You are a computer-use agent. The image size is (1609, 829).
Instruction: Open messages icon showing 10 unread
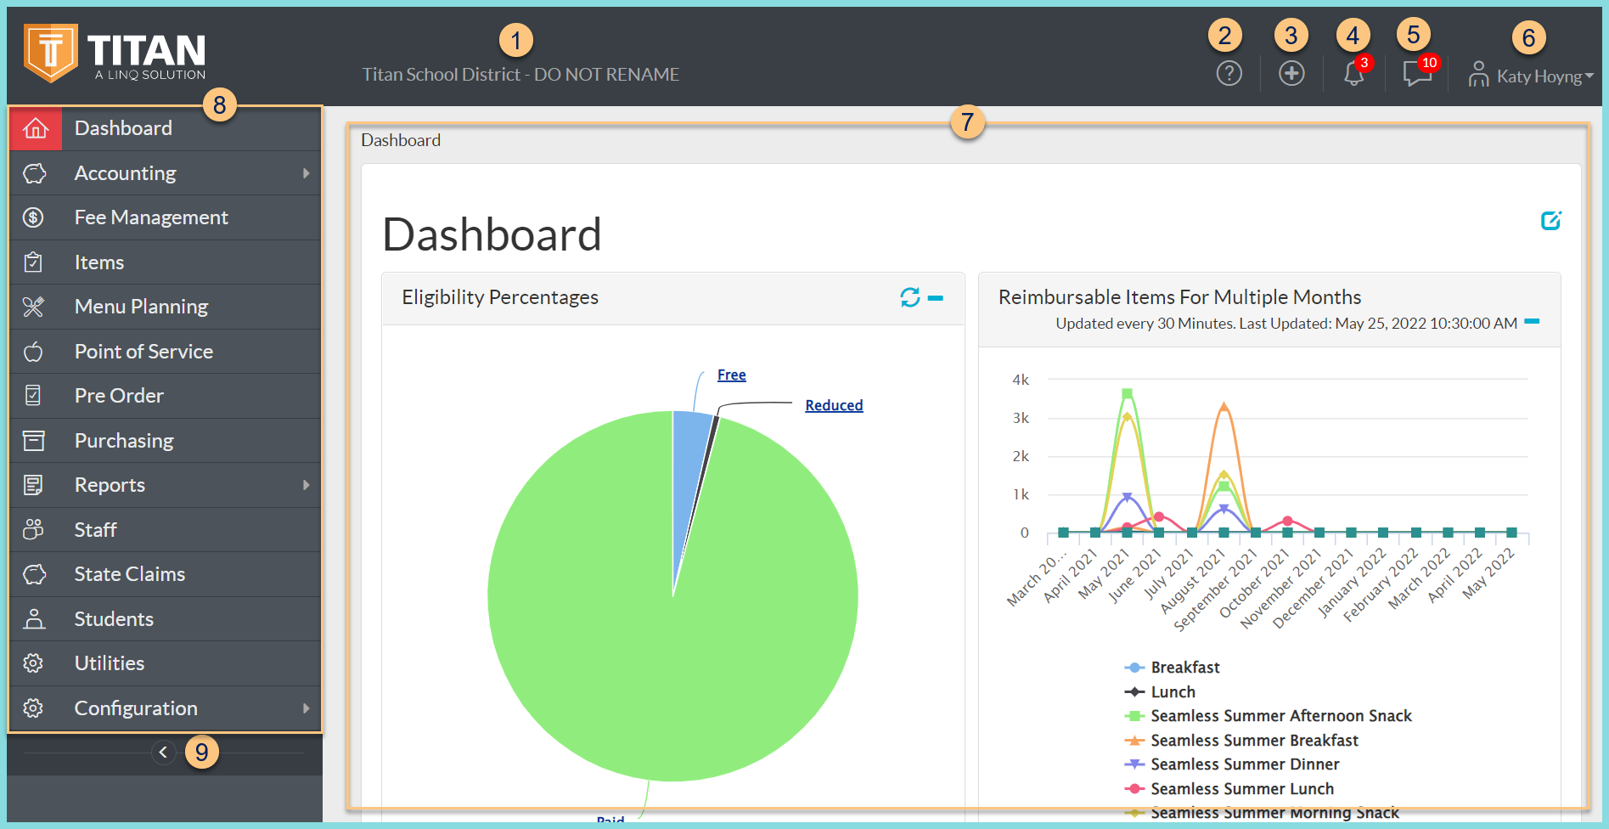[1416, 73]
